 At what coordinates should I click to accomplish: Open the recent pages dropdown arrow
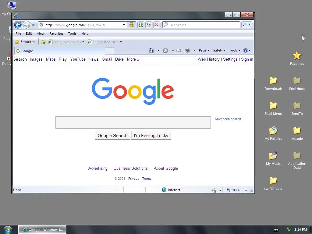(33, 25)
